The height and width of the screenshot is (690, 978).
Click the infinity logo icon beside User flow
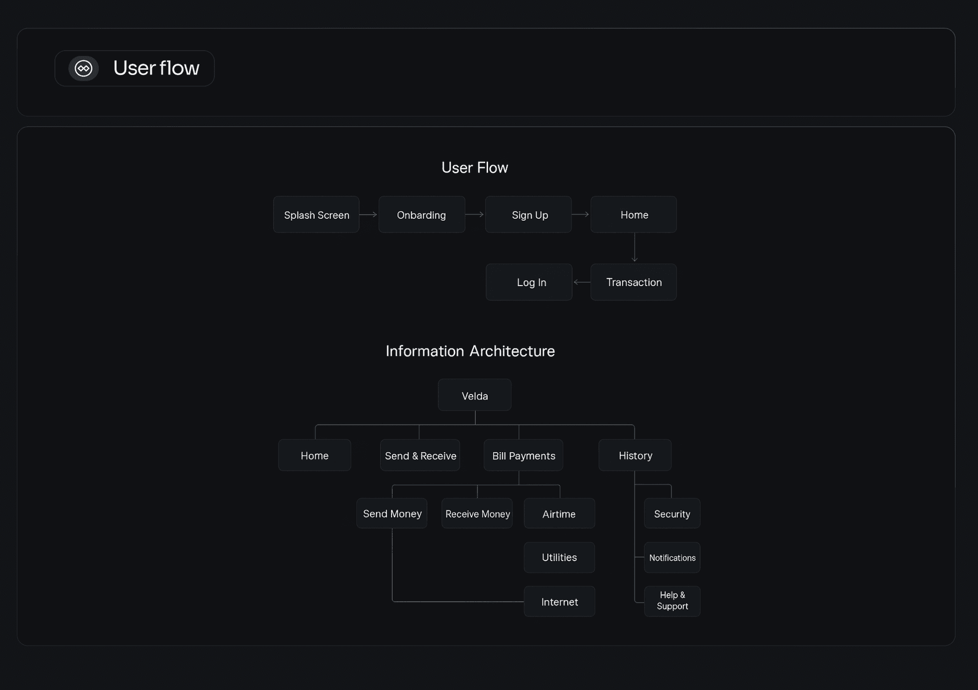point(84,68)
